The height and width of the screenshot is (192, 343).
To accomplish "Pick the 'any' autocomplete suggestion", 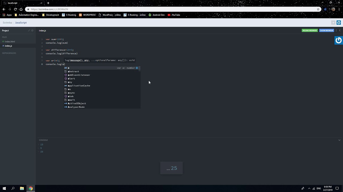I will pos(102,82).
